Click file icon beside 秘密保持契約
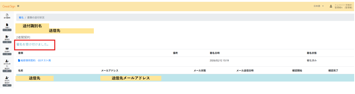Image resolution: width=355 pixels, height=94 pixels. pos(19,61)
